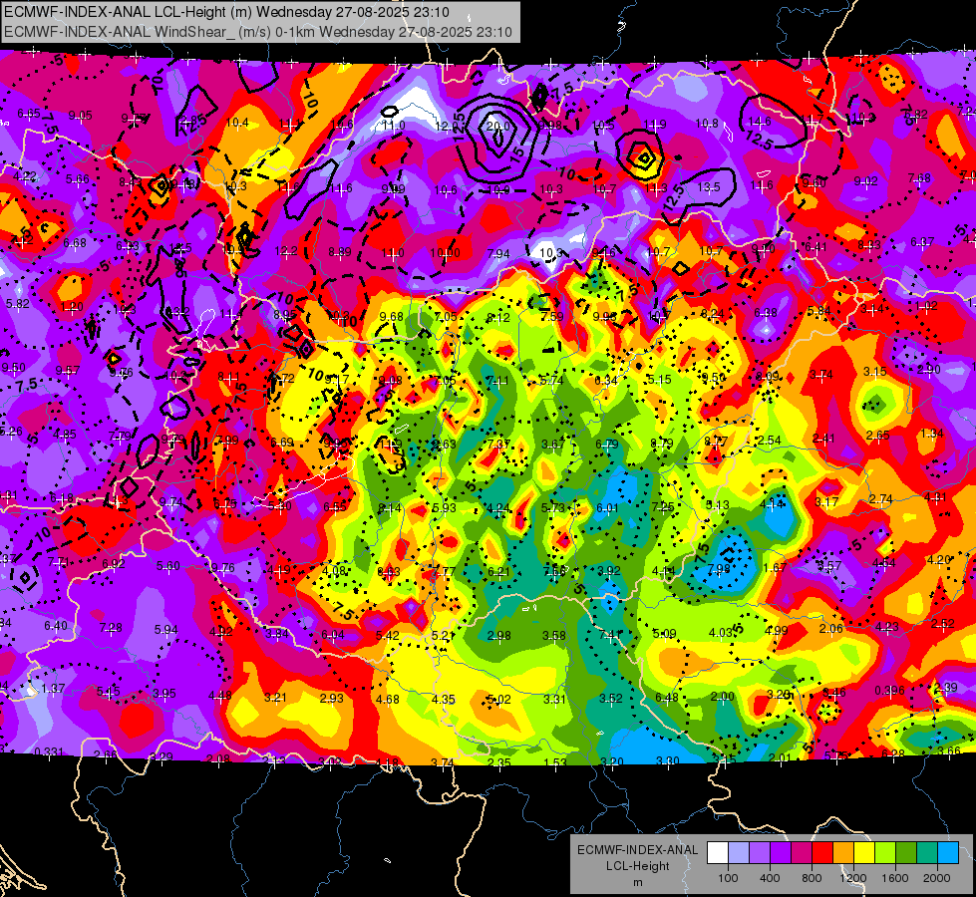Click the legend label '1200'
The image size is (976, 897).
tap(853, 878)
